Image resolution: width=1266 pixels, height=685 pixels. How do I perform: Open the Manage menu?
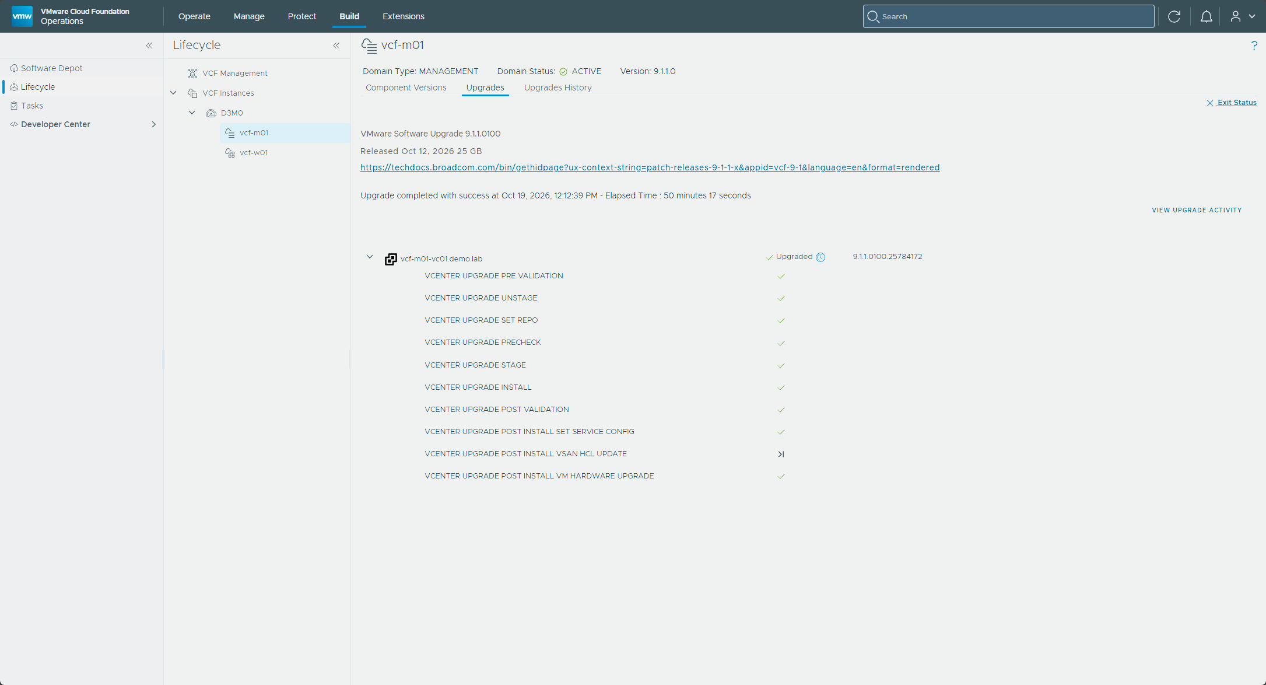[x=249, y=16]
